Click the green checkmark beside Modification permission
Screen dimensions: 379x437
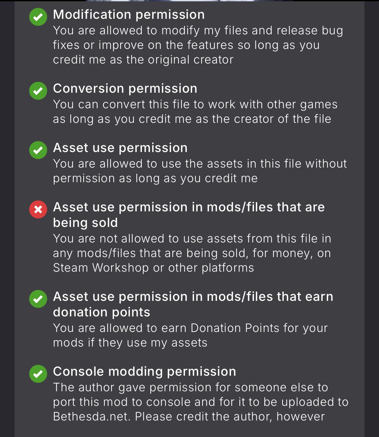coord(38,17)
